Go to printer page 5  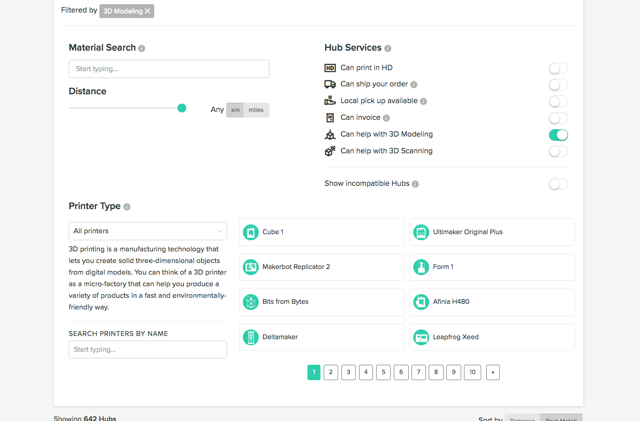click(x=383, y=372)
